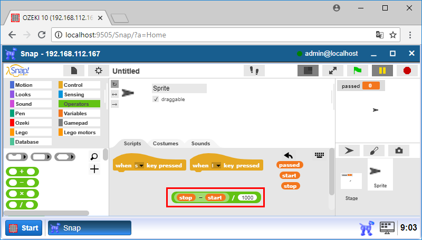Click the predicate ring block in palette
Viewport: 422px width, 240px height.
click(x=65, y=157)
